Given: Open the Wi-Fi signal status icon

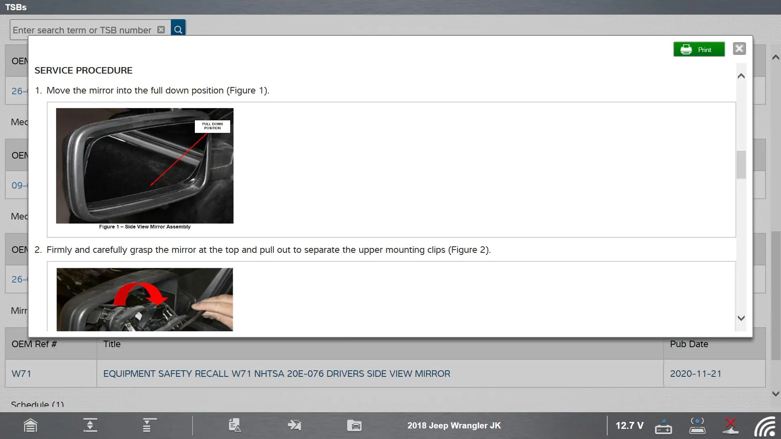Looking at the screenshot, I should (x=765, y=426).
